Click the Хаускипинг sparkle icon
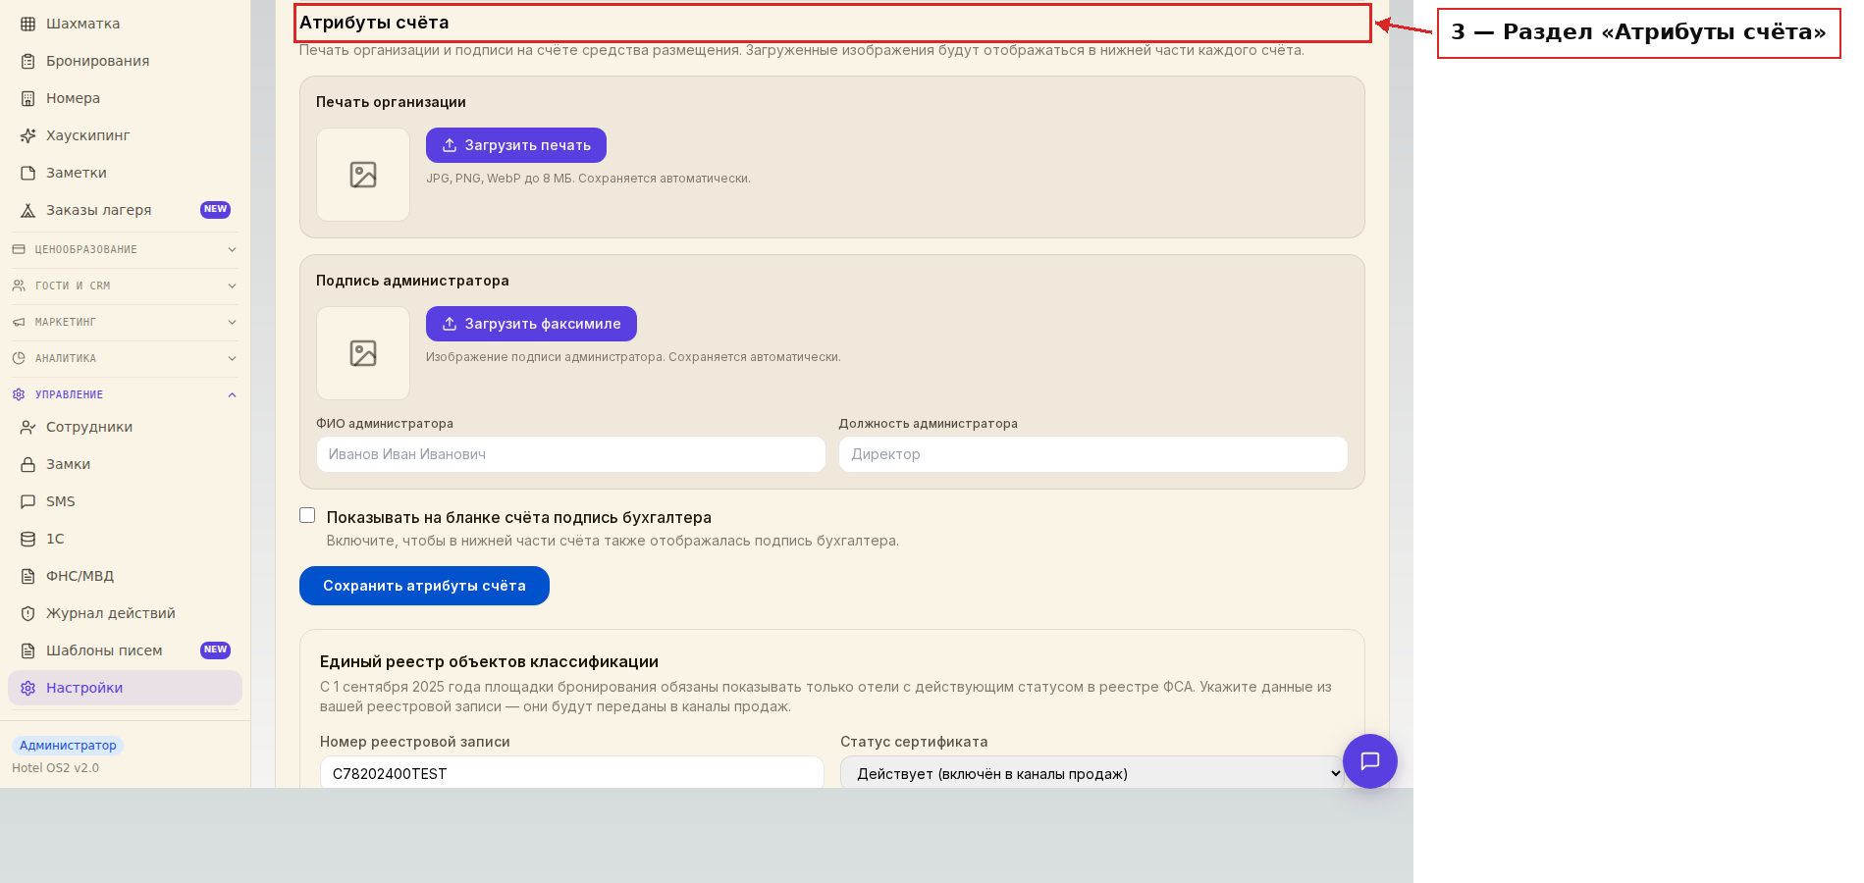 pos(27,135)
